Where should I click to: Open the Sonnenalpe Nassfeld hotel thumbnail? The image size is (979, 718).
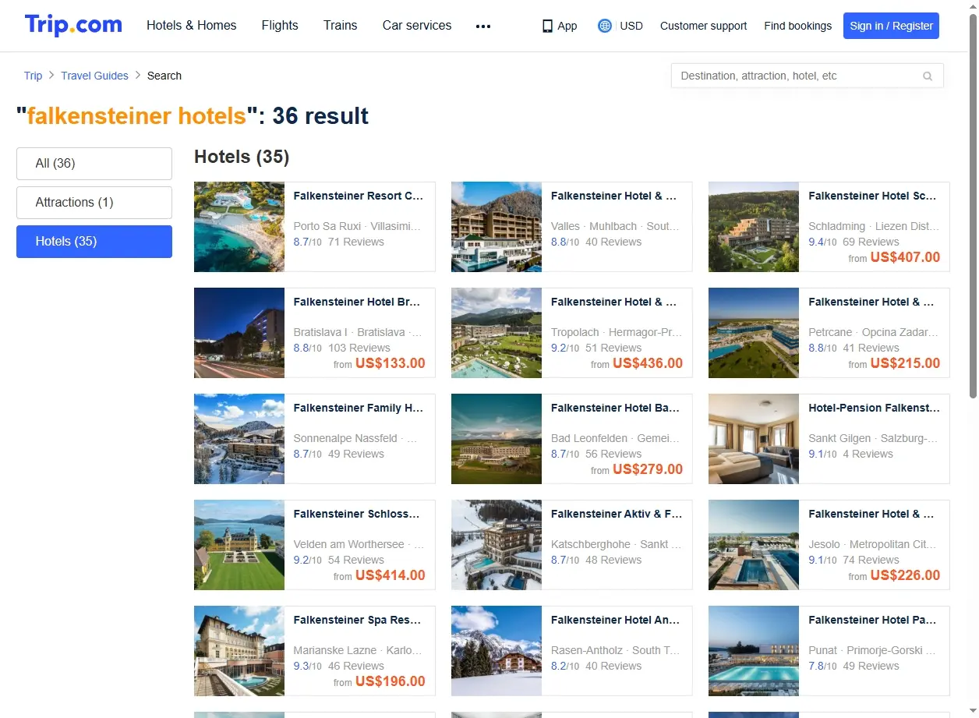click(239, 439)
